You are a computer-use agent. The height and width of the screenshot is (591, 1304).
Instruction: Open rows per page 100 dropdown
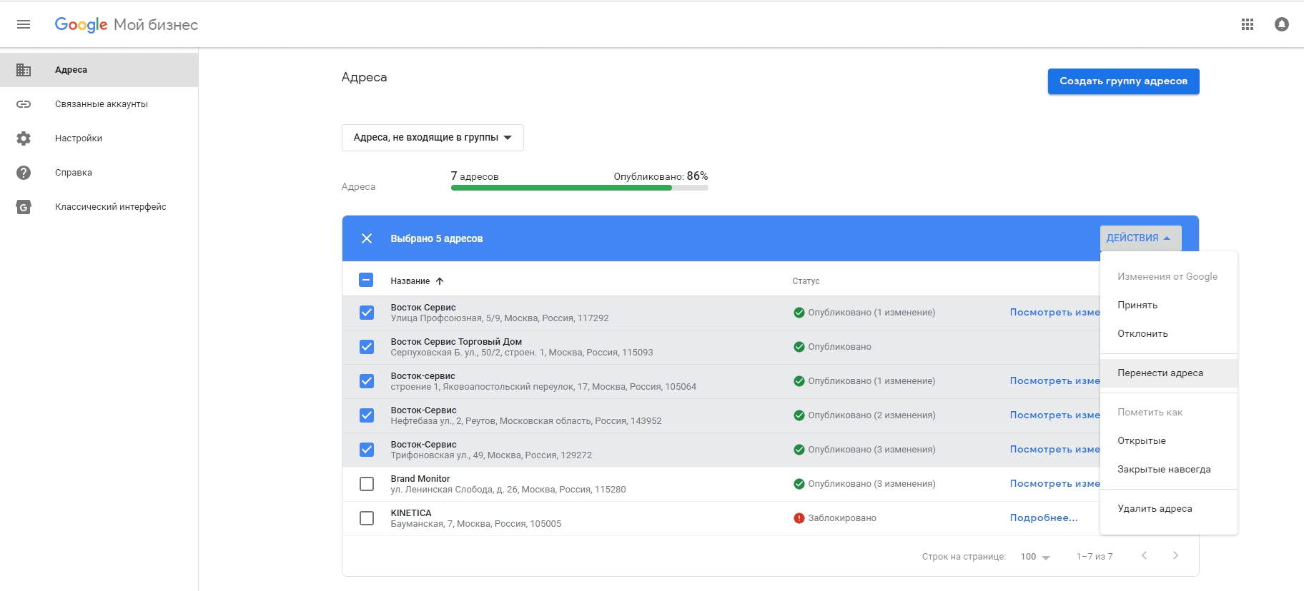point(1035,557)
